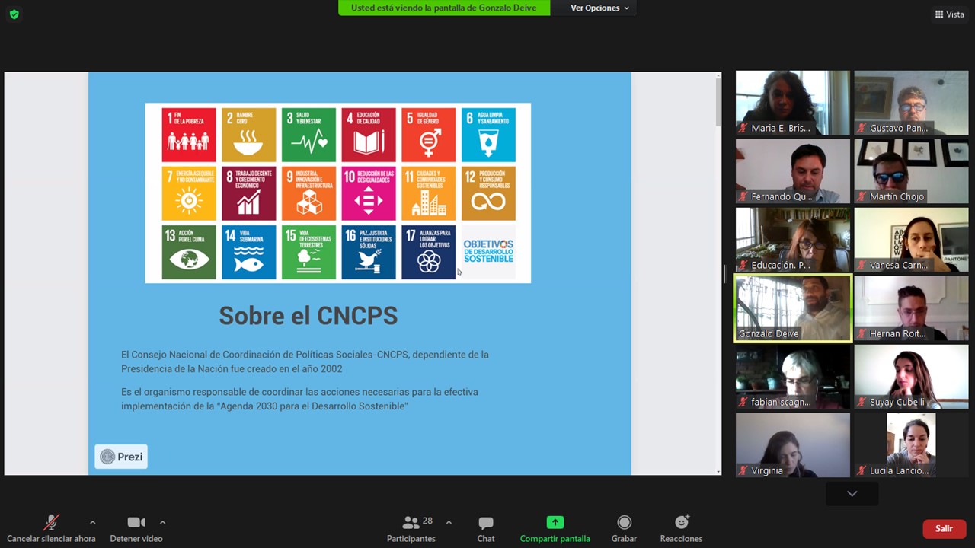Viewport: 975px width, 548px height.
Task: Open the Participantes panel
Action: click(x=411, y=528)
